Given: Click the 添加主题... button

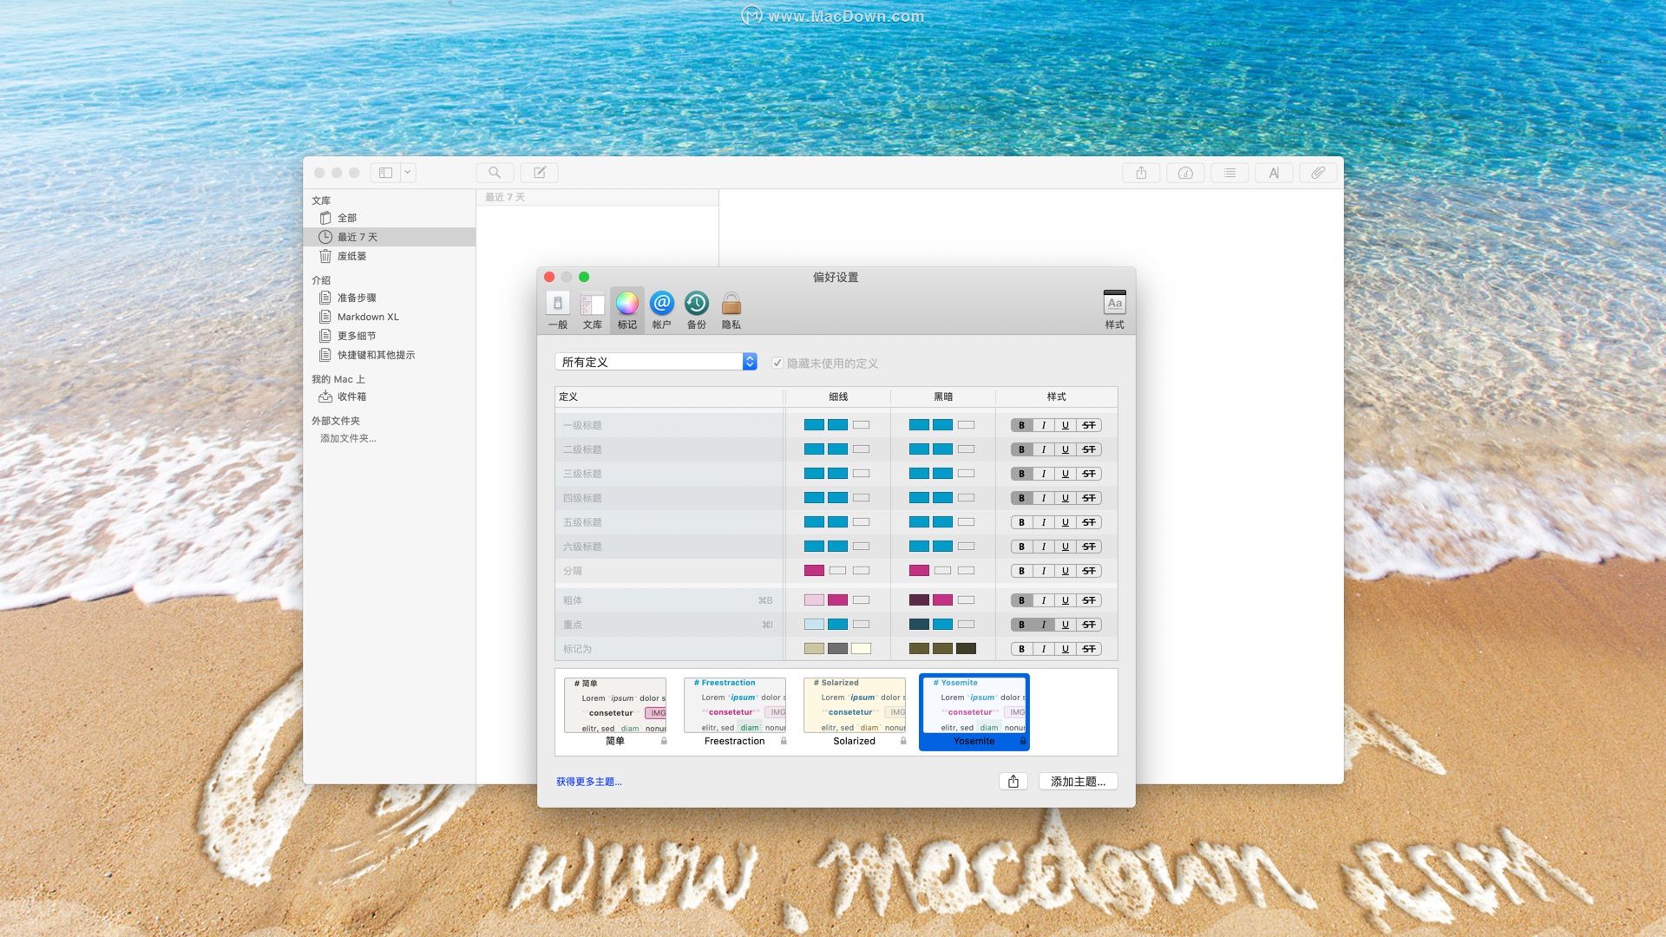Looking at the screenshot, I should point(1078,782).
